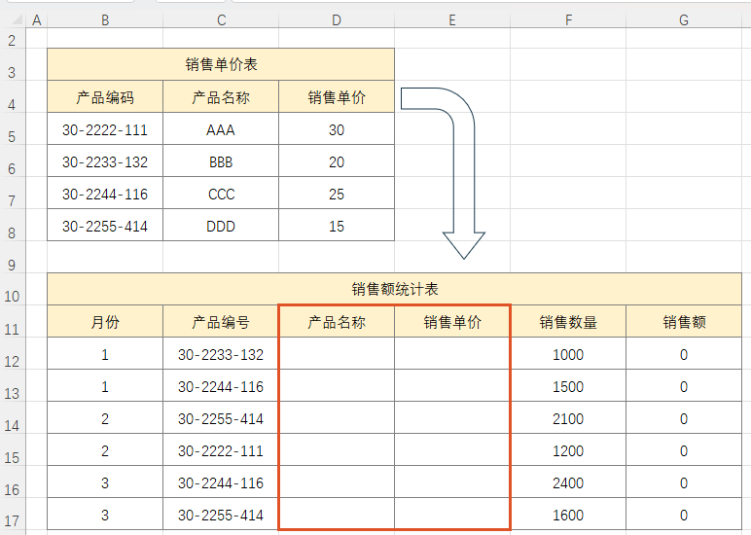This screenshot has width=751, height=535.
Task: Select column B header
Action: click(105, 20)
